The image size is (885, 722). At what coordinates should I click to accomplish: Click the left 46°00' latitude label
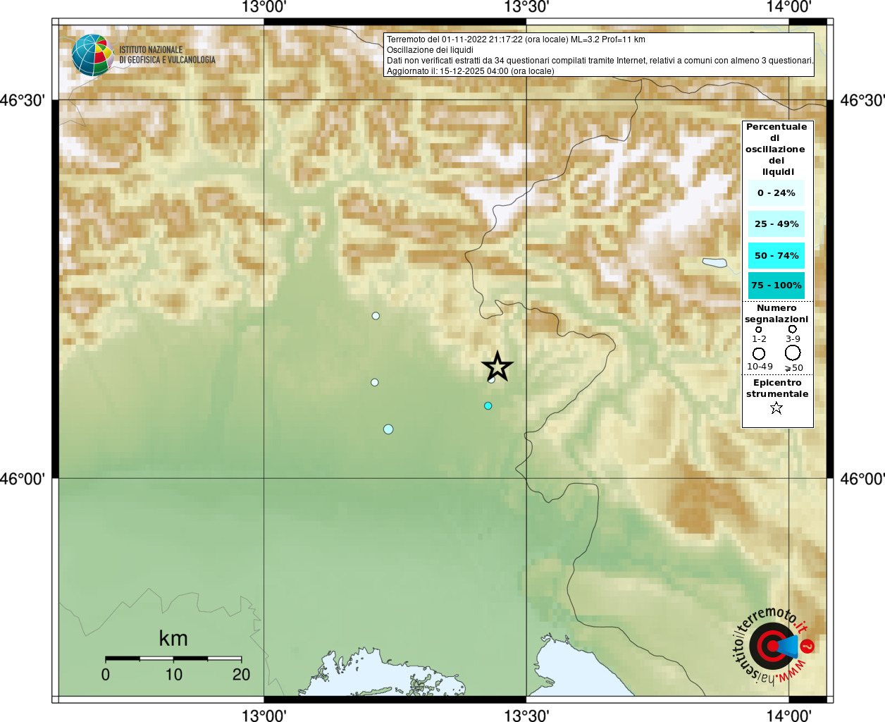coord(23,479)
